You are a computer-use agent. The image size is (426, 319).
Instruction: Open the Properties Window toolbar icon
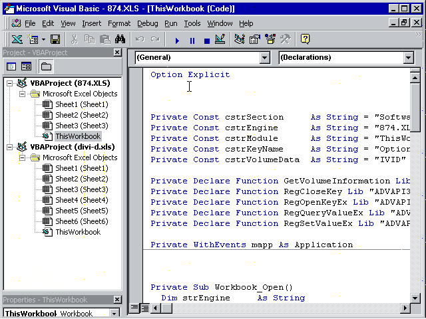pyautogui.click(x=255, y=40)
